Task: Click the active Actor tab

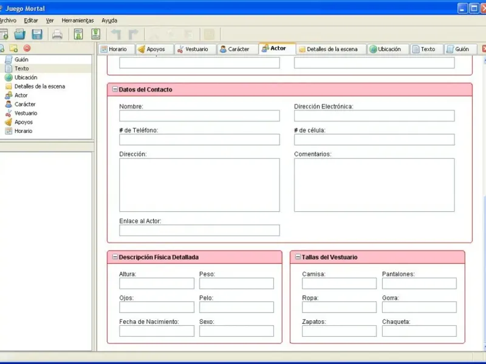Action: (x=277, y=49)
